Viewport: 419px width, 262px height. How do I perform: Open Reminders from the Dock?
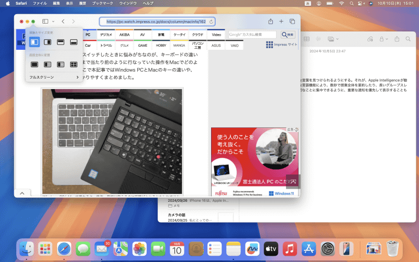[214, 249]
